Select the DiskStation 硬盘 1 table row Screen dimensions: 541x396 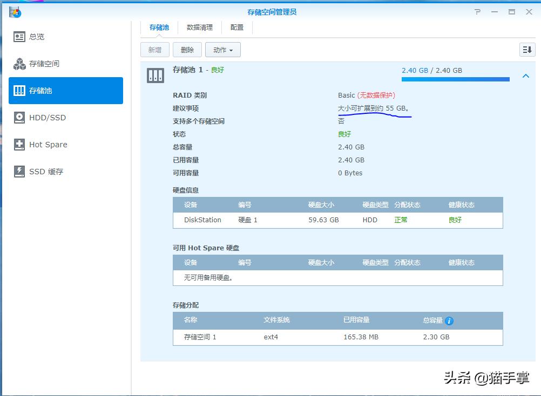point(337,220)
